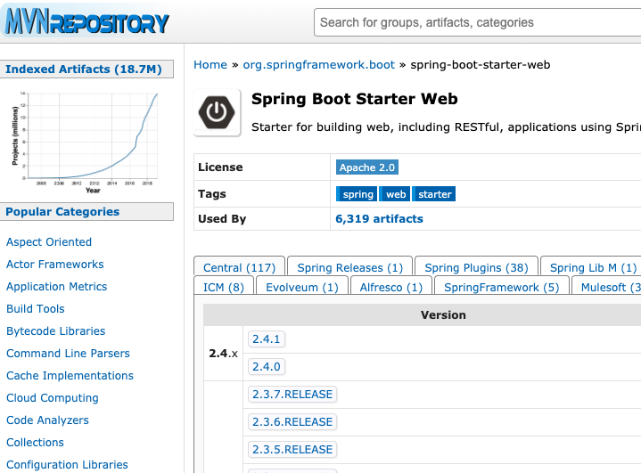The width and height of the screenshot is (641, 473).
Task: Open the Popular Categories heading
Action: tap(62, 212)
